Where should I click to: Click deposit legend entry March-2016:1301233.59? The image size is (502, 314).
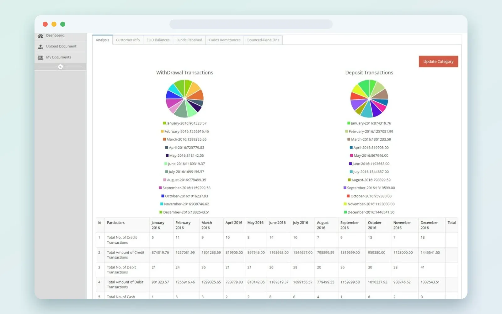click(x=369, y=139)
